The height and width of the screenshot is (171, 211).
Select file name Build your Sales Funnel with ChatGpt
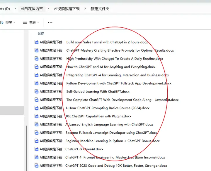94,42
